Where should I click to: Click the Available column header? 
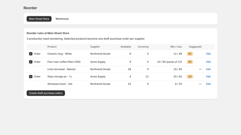126,47
